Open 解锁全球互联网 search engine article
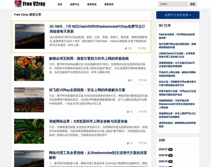 (89, 58)
